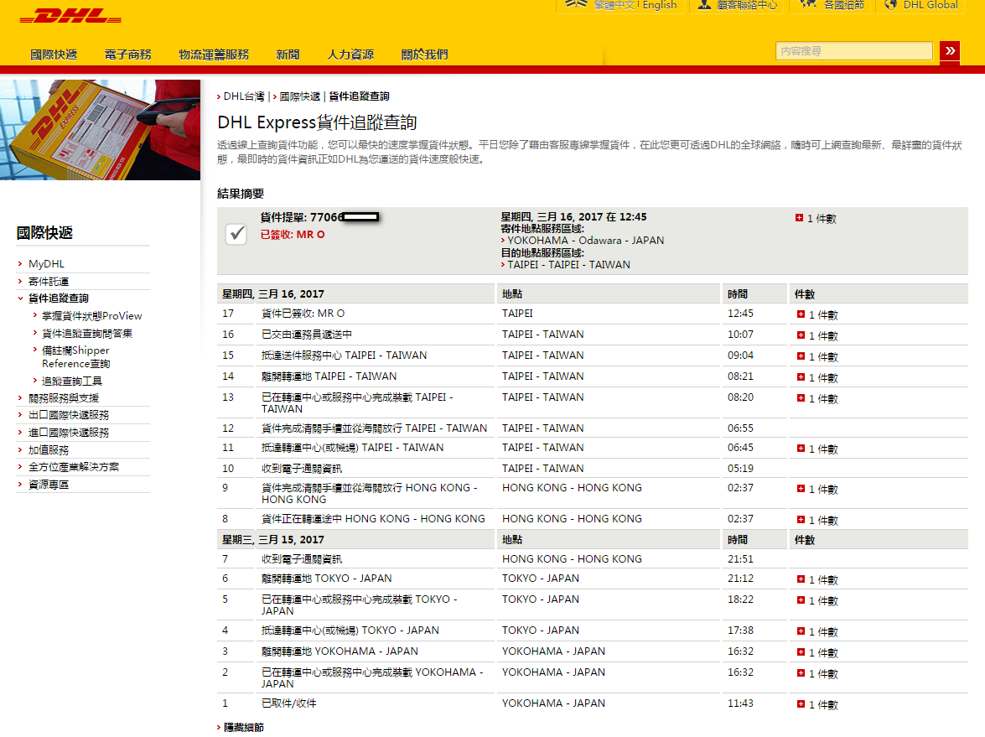Click the DHL Global globe icon
Viewport: 985px width, 737px height.
click(x=890, y=4)
